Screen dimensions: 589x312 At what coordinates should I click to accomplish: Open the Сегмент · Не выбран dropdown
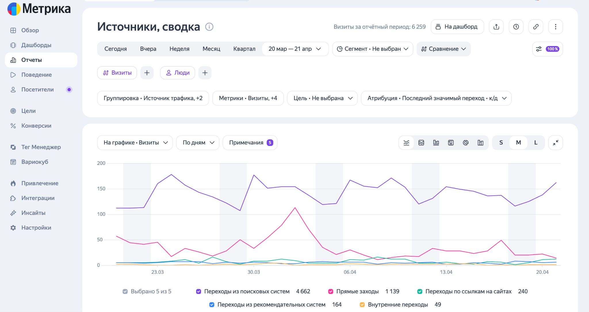(373, 49)
